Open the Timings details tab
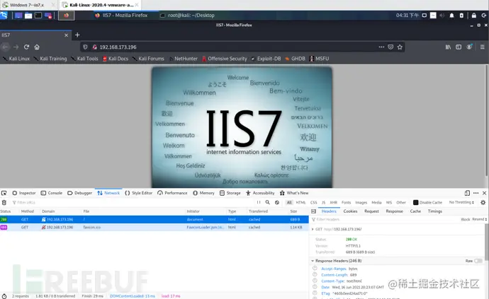The image size is (489, 299). tap(434, 211)
